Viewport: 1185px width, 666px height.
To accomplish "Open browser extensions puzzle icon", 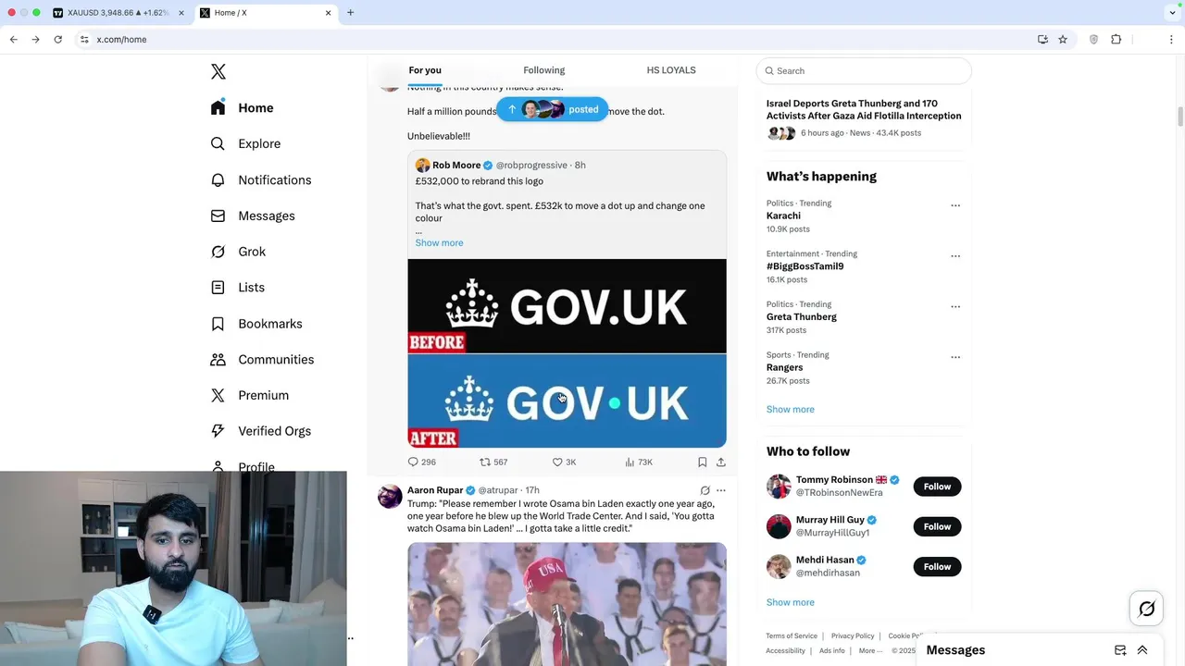I will (x=1116, y=40).
